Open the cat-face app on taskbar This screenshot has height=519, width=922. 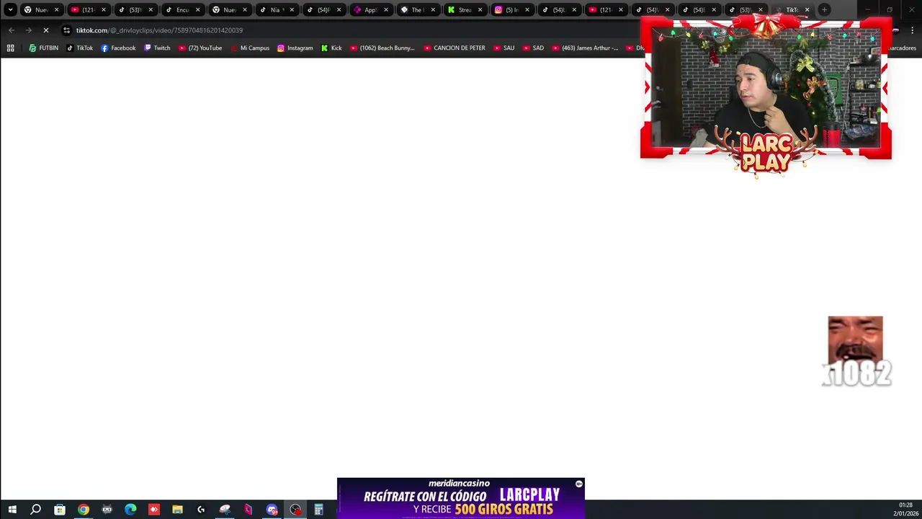click(107, 510)
